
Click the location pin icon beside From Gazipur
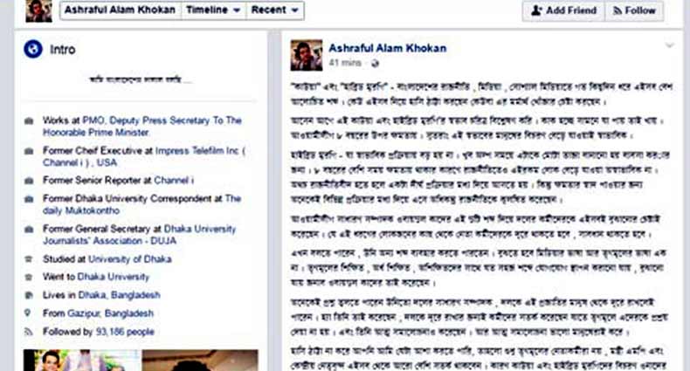pyautogui.click(x=28, y=313)
